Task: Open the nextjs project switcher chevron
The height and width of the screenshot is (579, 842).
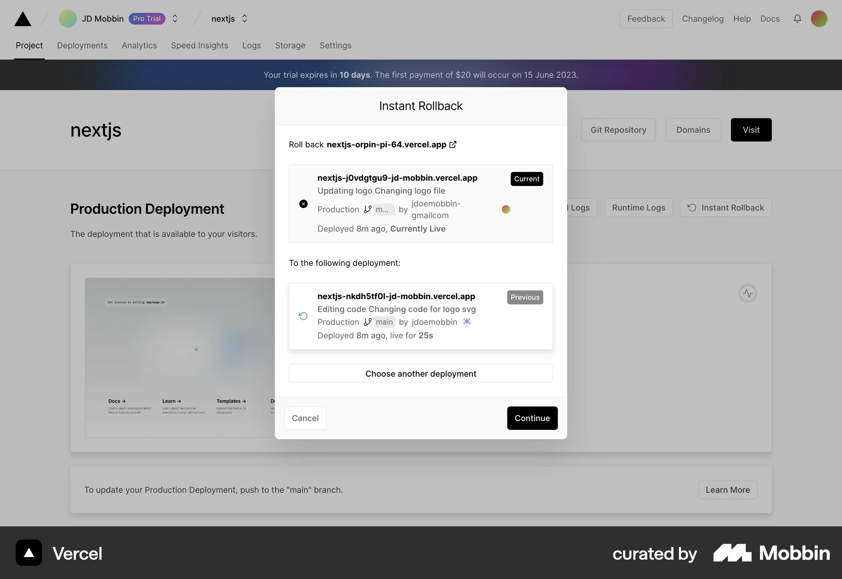Action: tap(245, 19)
